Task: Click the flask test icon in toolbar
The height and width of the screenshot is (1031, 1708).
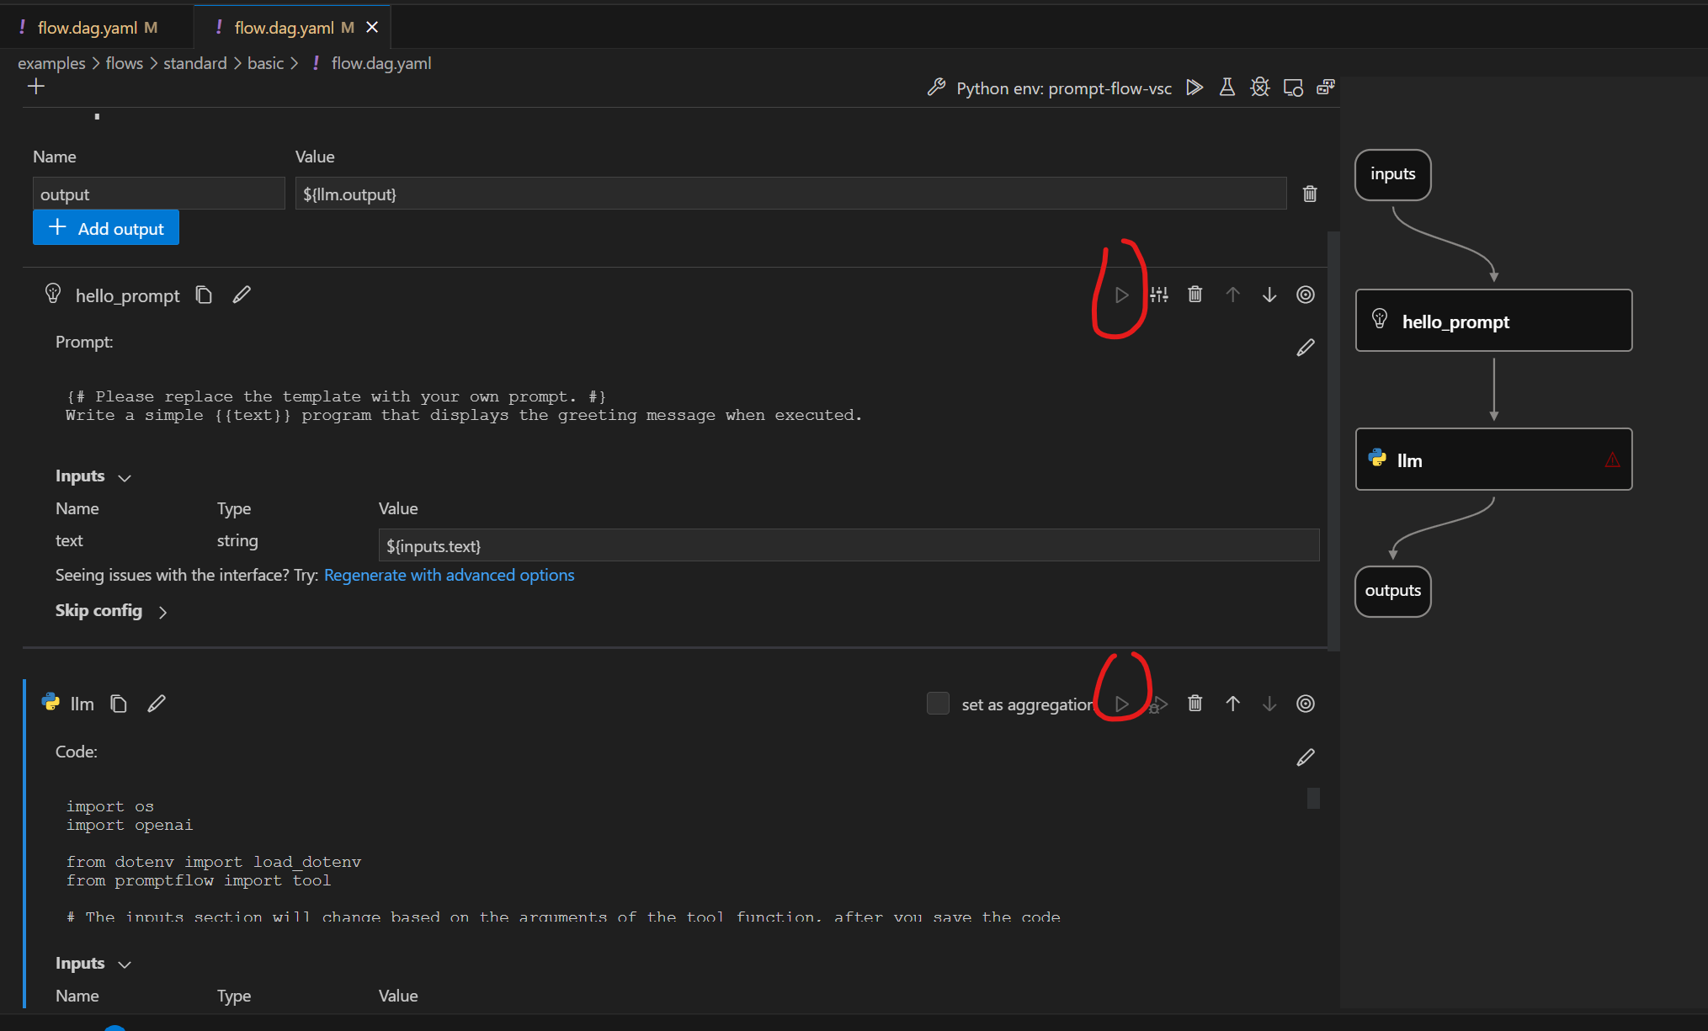Action: (x=1226, y=88)
